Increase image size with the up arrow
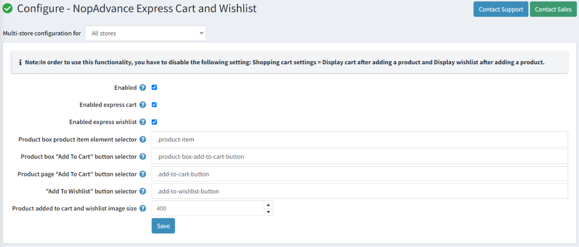Screen dimensions: 579x247 (x=269, y=205)
